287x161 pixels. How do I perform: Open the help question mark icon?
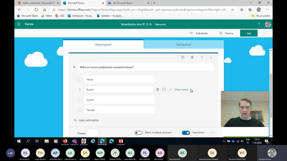(x=259, y=24)
